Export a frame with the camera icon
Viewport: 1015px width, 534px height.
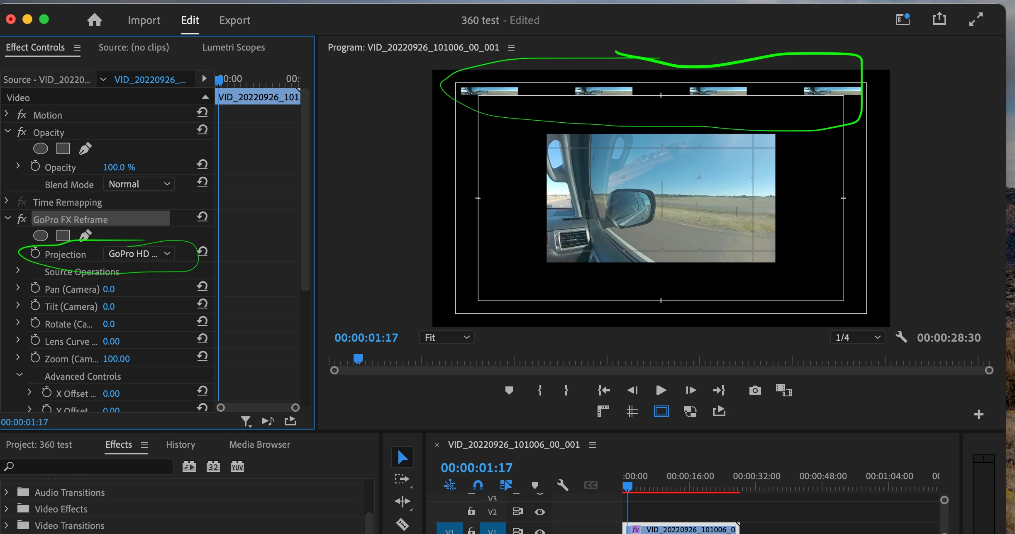coord(755,390)
